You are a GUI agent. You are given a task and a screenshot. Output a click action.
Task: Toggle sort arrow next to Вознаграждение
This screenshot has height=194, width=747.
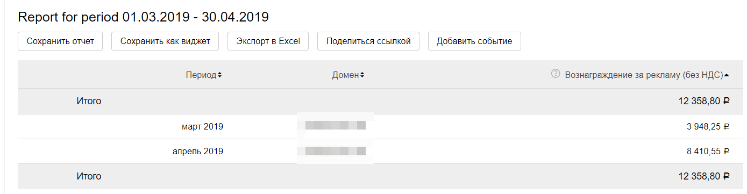(x=727, y=75)
